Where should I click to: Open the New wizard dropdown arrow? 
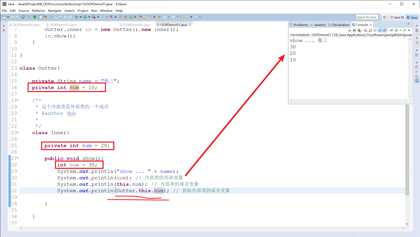pos(8,17)
